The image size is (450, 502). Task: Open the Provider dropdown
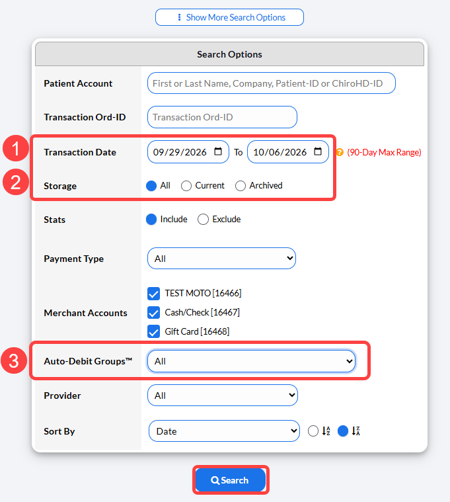[223, 396]
